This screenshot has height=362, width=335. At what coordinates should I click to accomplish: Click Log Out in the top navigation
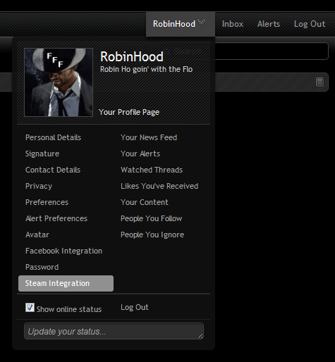coord(310,24)
